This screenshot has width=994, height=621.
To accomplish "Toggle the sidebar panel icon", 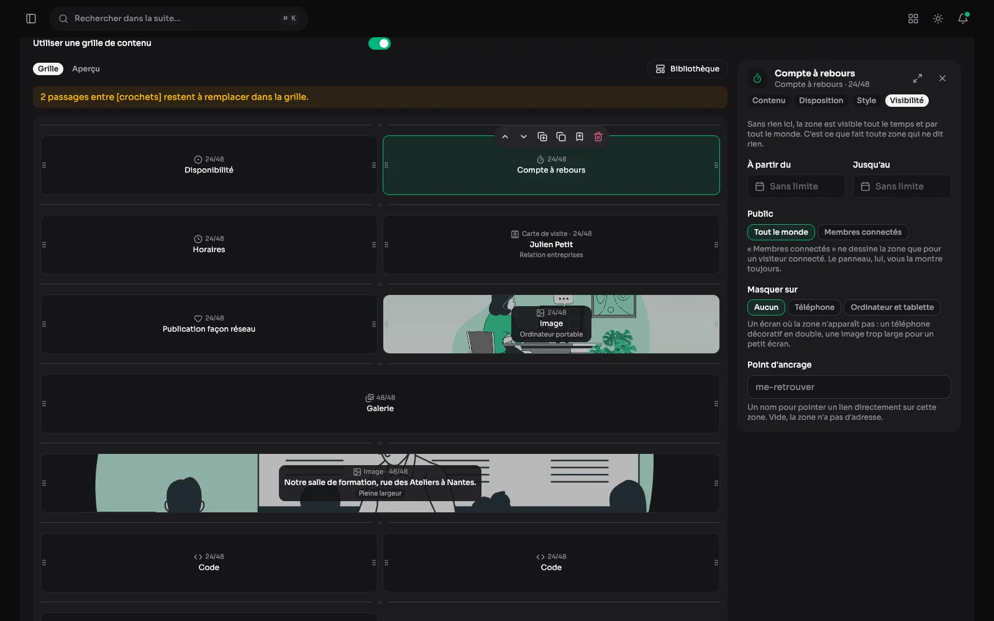I will point(31,19).
